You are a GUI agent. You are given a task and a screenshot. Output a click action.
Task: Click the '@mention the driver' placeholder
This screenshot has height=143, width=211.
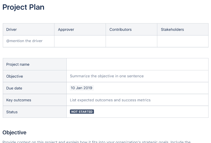click(x=24, y=41)
